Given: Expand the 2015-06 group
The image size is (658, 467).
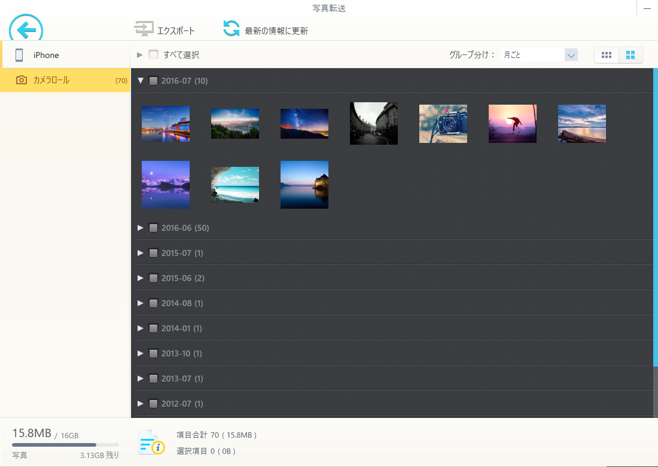Looking at the screenshot, I should (141, 278).
